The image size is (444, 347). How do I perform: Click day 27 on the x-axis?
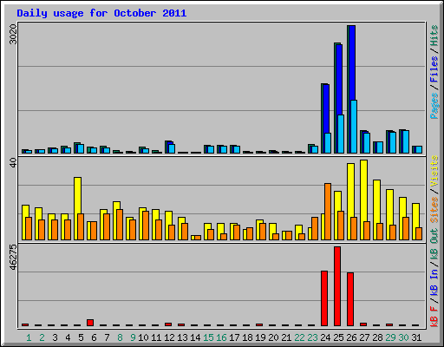tap(364, 337)
